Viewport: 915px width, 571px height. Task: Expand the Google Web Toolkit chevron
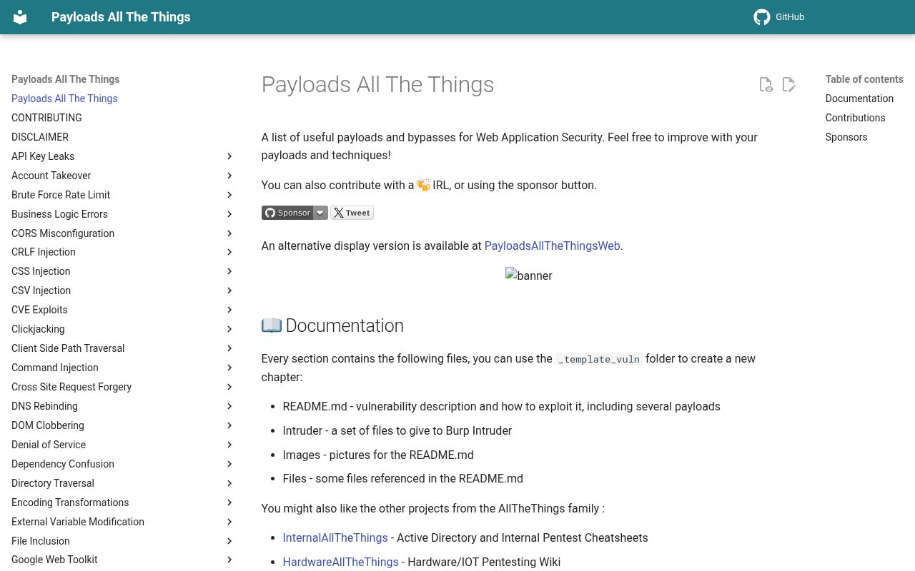pyautogui.click(x=229, y=560)
